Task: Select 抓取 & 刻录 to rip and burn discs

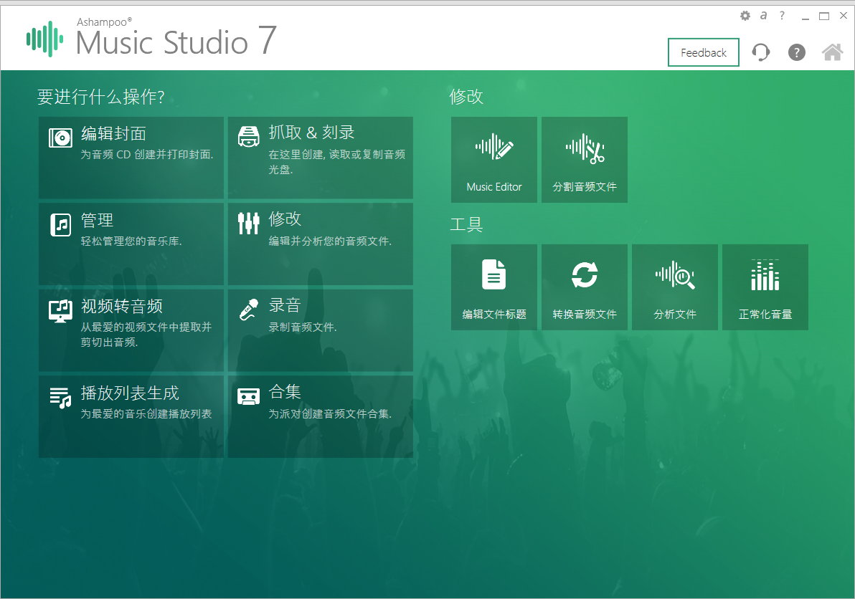Action: pos(320,156)
